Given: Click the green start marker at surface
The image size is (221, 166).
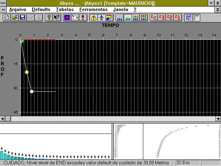Looking at the screenshot, I should tap(22, 41).
